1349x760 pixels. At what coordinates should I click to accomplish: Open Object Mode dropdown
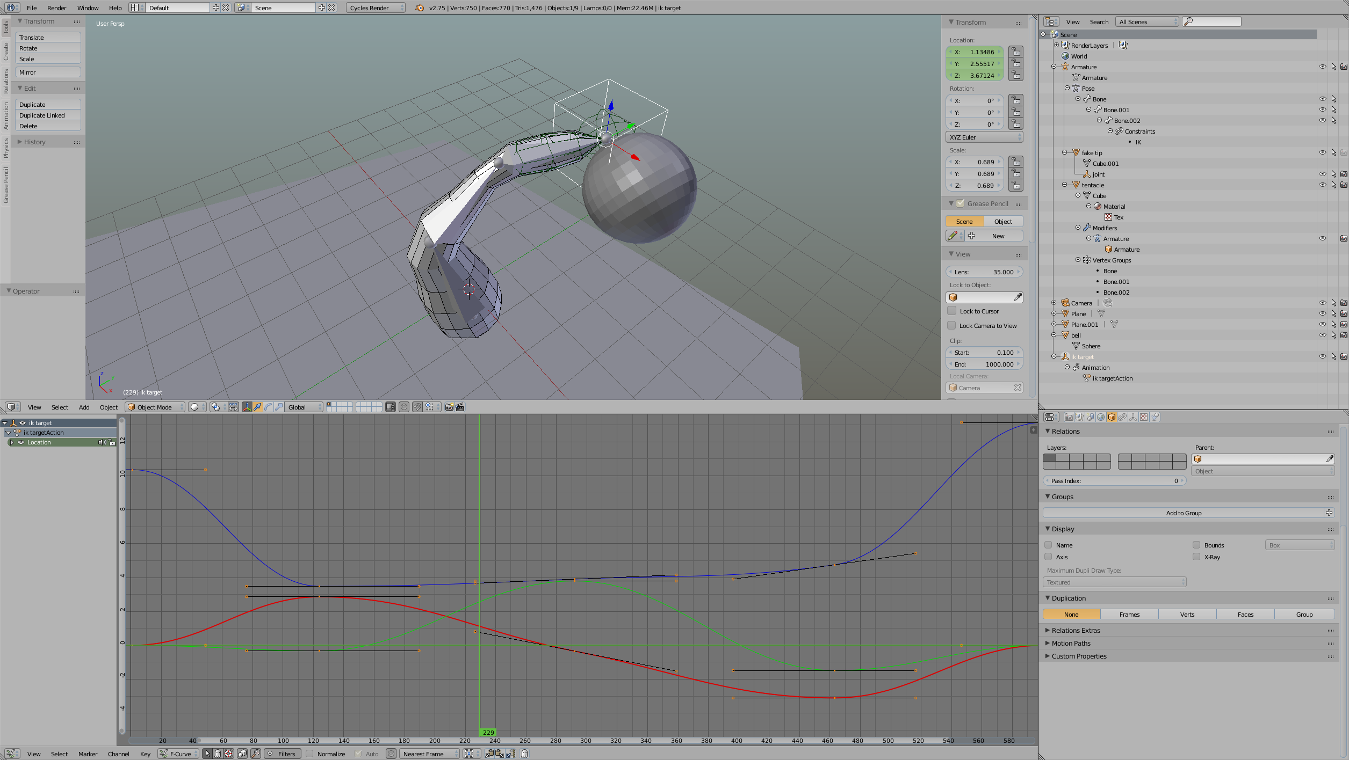(155, 407)
